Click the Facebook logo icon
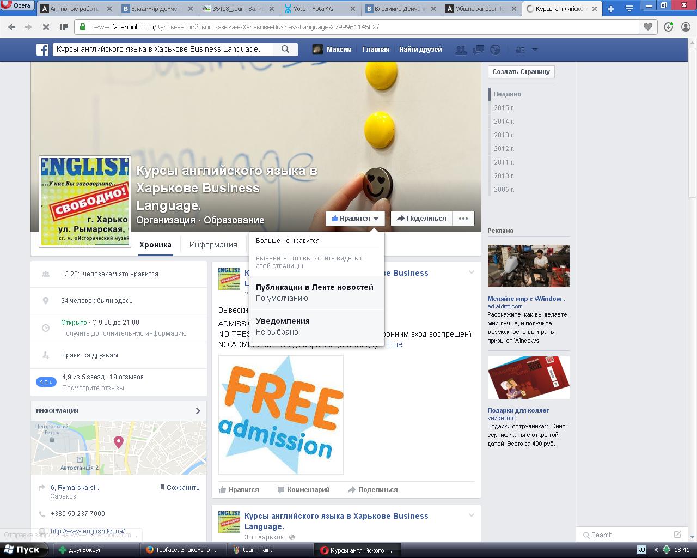 point(42,50)
